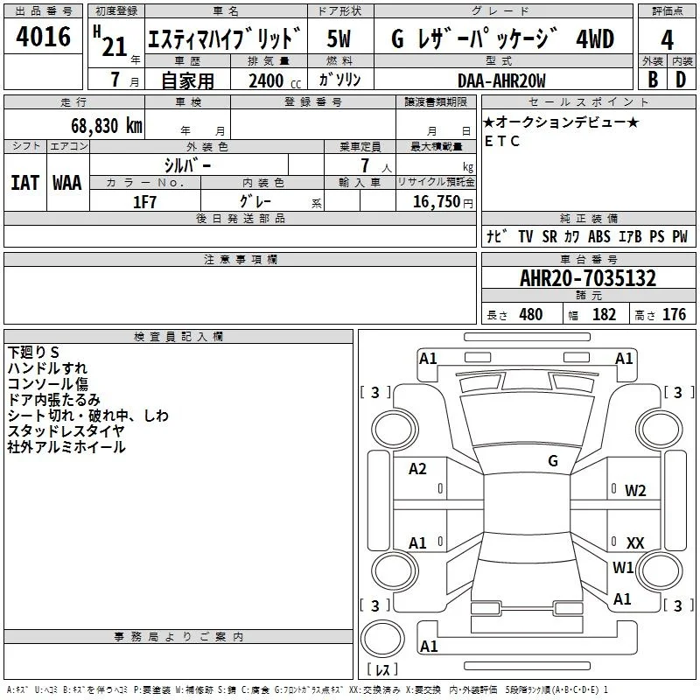Click the SR sunroof equipment code
The height and width of the screenshot is (700, 700).
click(549, 236)
